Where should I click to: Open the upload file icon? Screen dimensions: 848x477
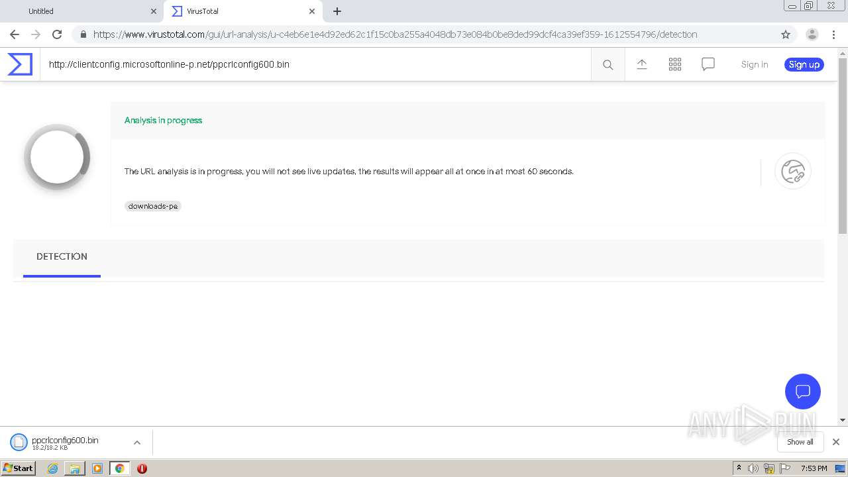pos(641,64)
